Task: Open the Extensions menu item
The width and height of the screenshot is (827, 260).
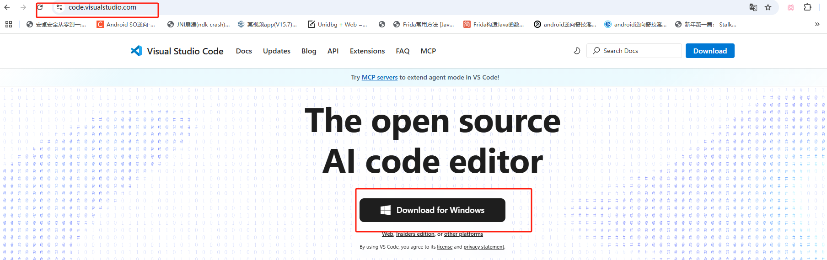Action: (x=367, y=51)
